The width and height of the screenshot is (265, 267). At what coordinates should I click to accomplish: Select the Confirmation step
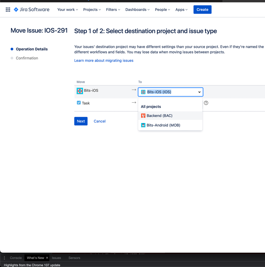pos(27,58)
